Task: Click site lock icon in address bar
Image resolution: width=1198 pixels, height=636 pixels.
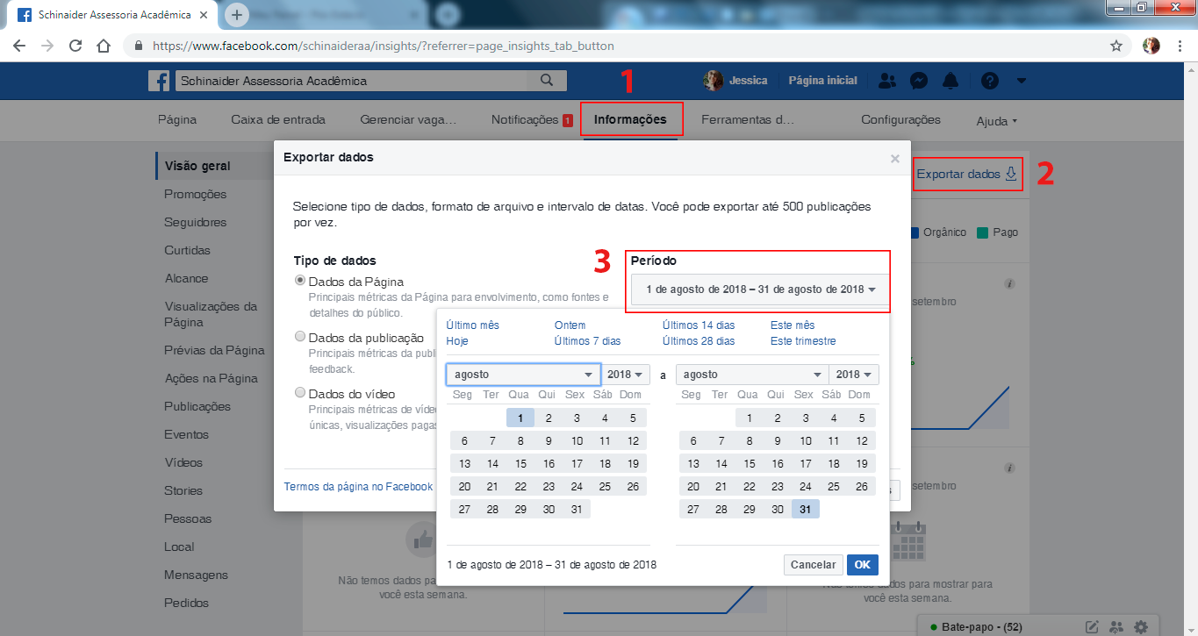Action: 139,46
